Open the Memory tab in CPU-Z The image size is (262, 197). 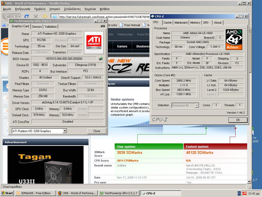tap(195, 23)
